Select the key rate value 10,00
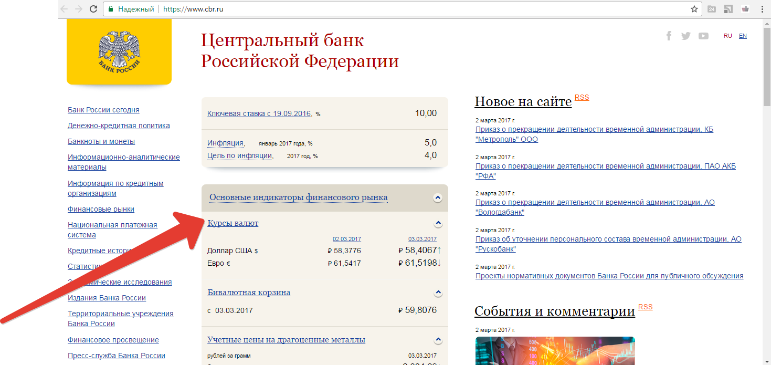 click(426, 113)
